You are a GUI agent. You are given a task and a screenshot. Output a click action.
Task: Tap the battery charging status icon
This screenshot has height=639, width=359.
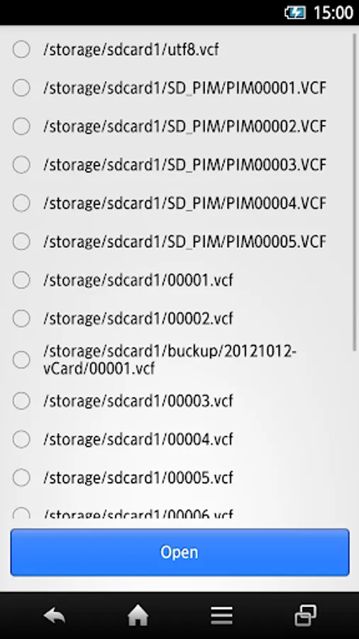(294, 12)
